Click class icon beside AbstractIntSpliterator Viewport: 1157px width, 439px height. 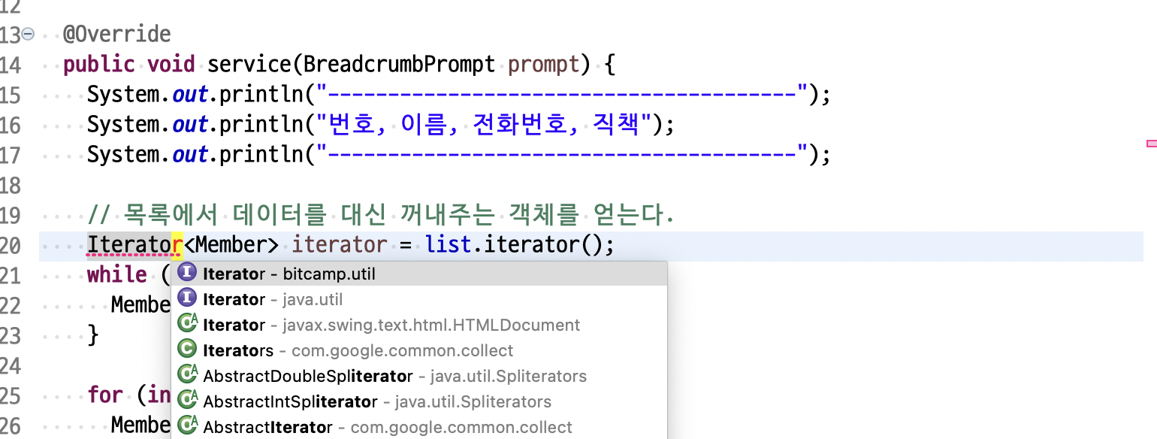187,401
